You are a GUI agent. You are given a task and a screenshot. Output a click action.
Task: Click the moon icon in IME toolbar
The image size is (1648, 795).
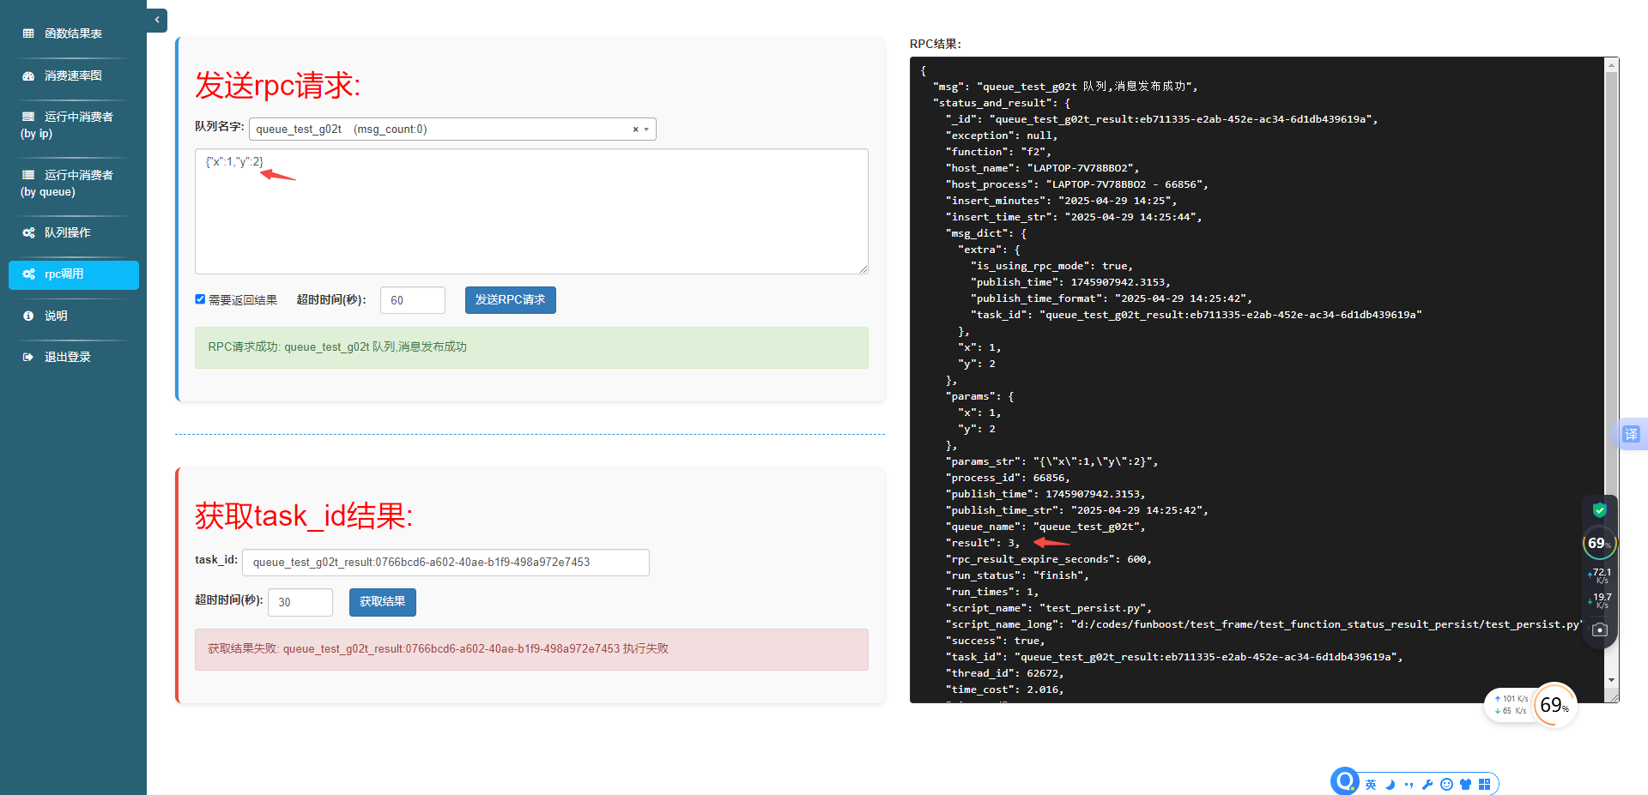(1390, 784)
